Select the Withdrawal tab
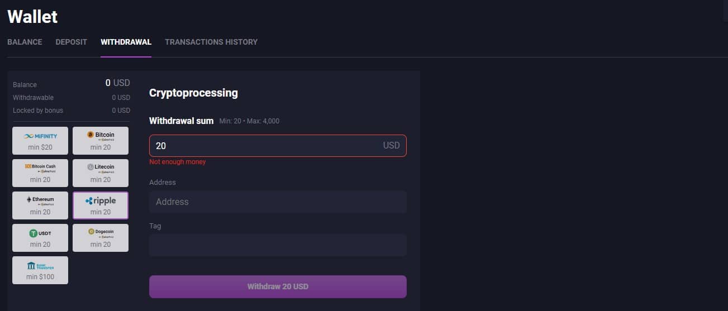The image size is (728, 311). click(x=126, y=42)
